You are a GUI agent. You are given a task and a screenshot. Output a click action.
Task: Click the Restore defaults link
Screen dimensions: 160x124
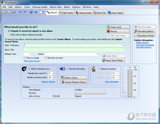[x=48, y=82]
